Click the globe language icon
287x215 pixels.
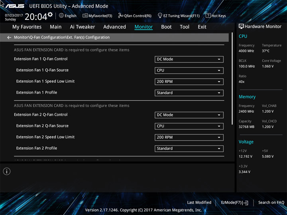[x=61, y=16]
